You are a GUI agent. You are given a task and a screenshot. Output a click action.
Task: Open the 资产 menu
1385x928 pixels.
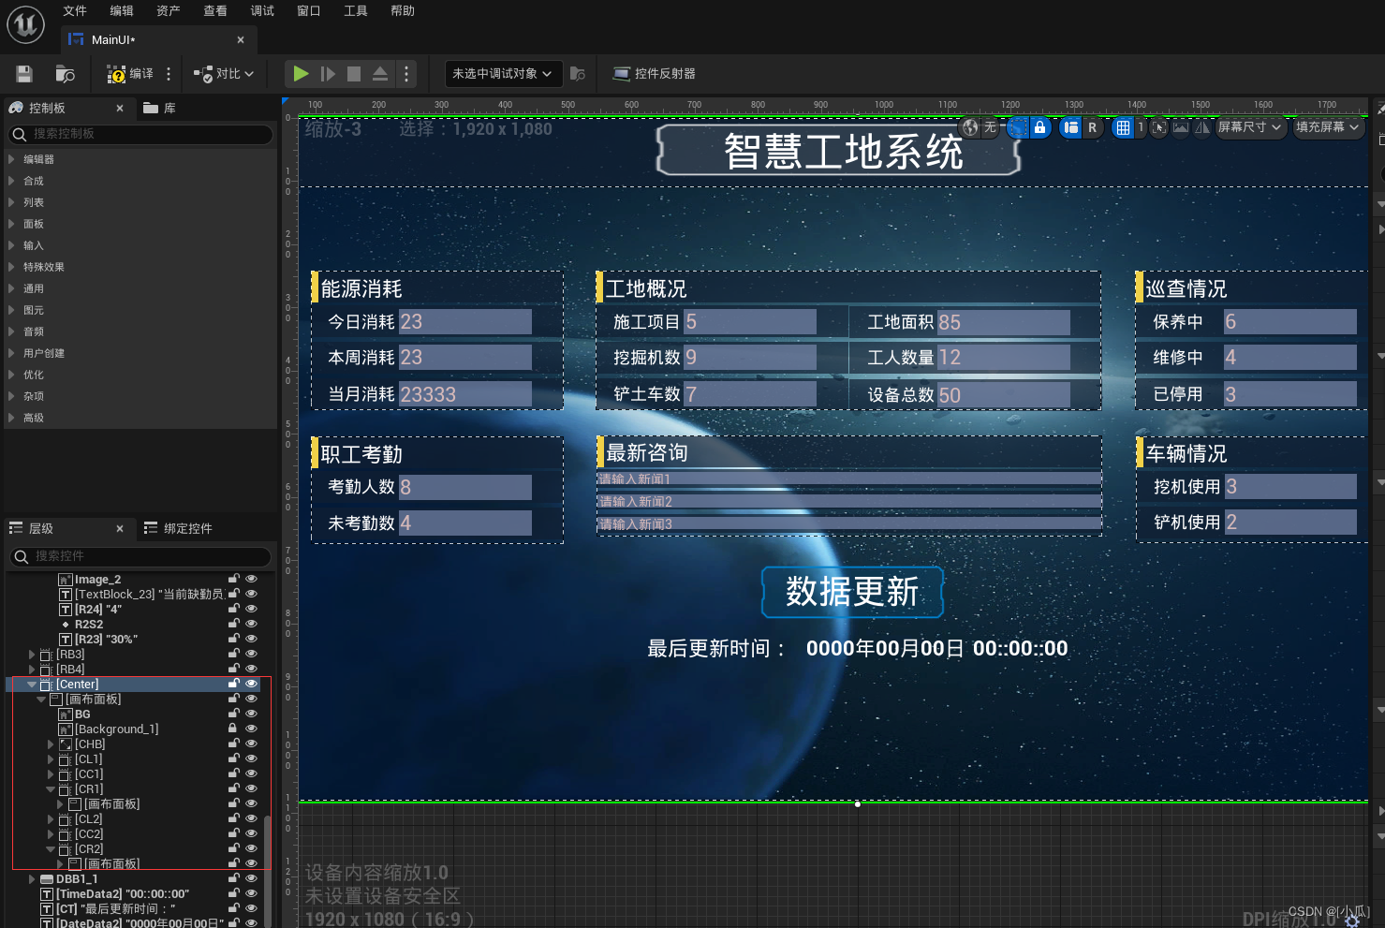click(169, 11)
